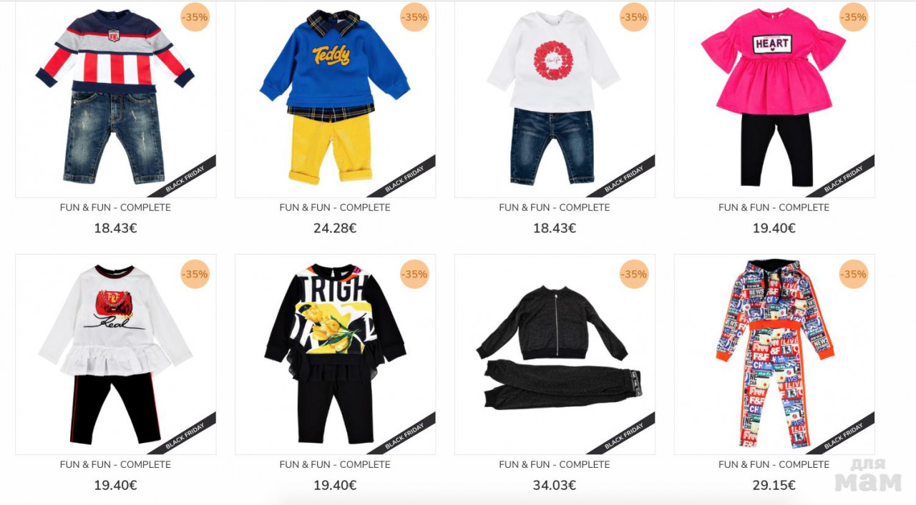The image size is (916, 505).
Task: Open the black glitter tracksuit set
Action: tap(555, 354)
